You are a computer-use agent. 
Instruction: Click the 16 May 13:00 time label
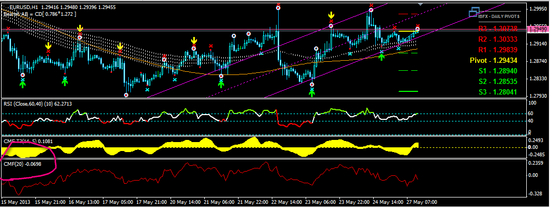tap(84, 202)
